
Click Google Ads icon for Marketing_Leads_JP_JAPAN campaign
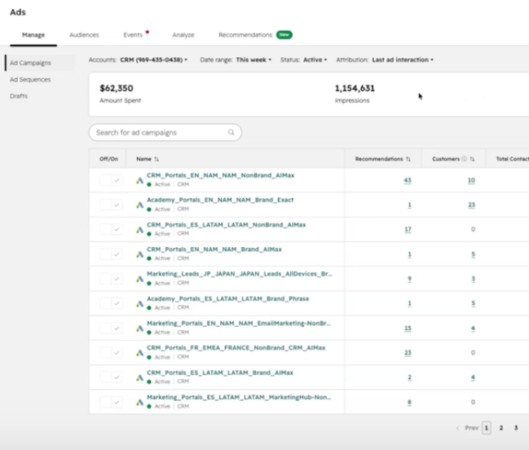click(139, 279)
